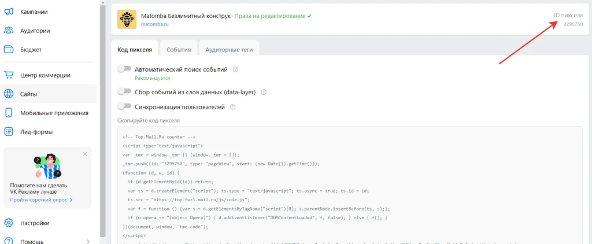Image resolution: width=592 pixels, height=244 pixels.
Task: Click the Matomba mask logo thumbnail
Action: click(x=127, y=19)
